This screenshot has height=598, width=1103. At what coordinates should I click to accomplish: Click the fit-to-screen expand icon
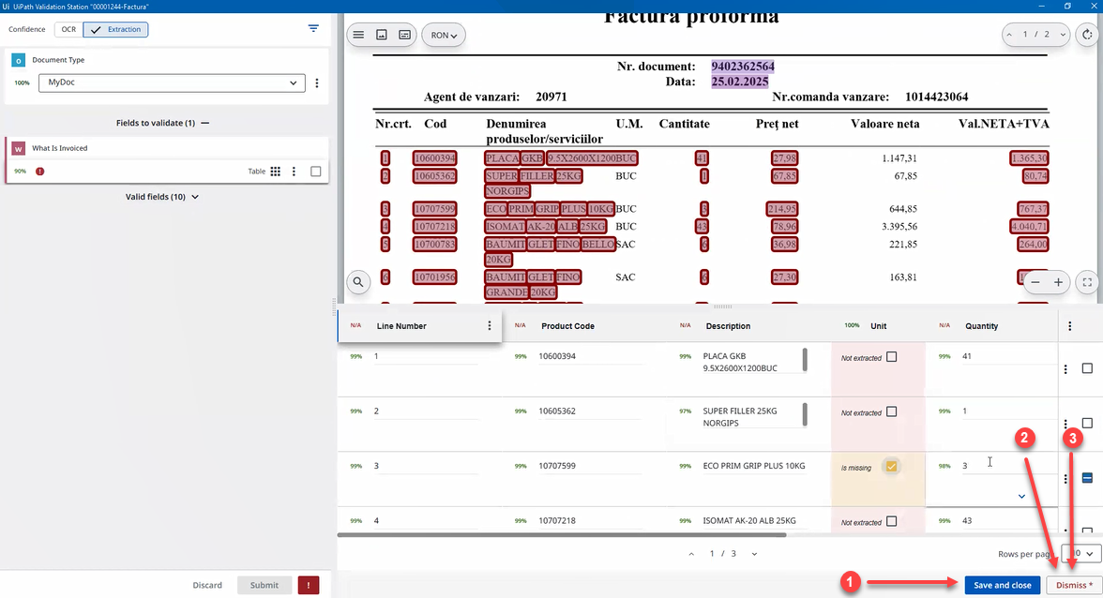tap(1087, 281)
